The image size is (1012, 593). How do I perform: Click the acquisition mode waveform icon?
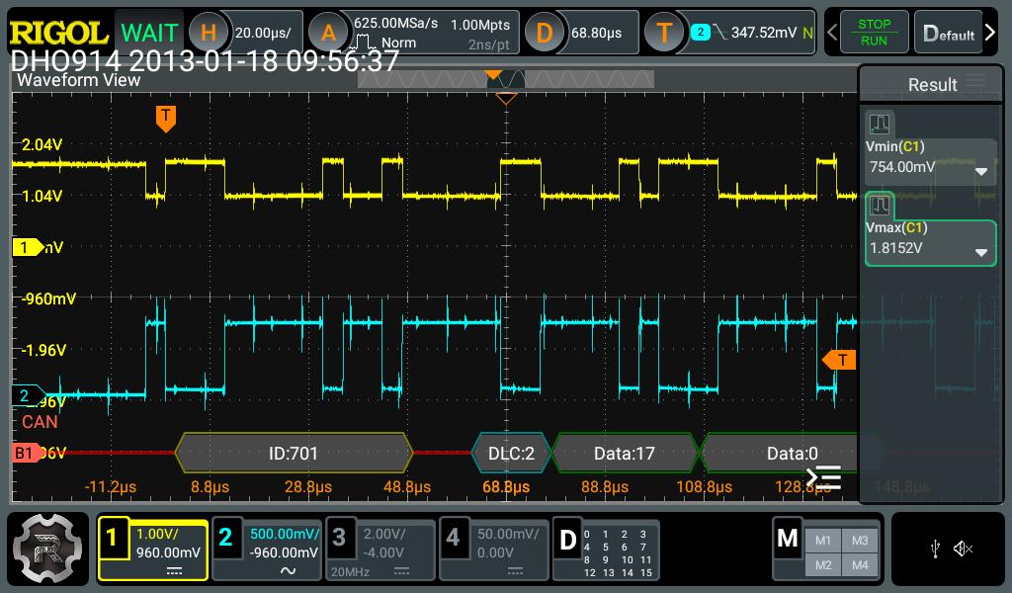point(363,43)
